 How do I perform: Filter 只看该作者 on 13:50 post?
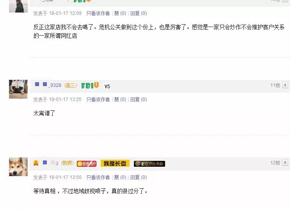tap(98, 177)
